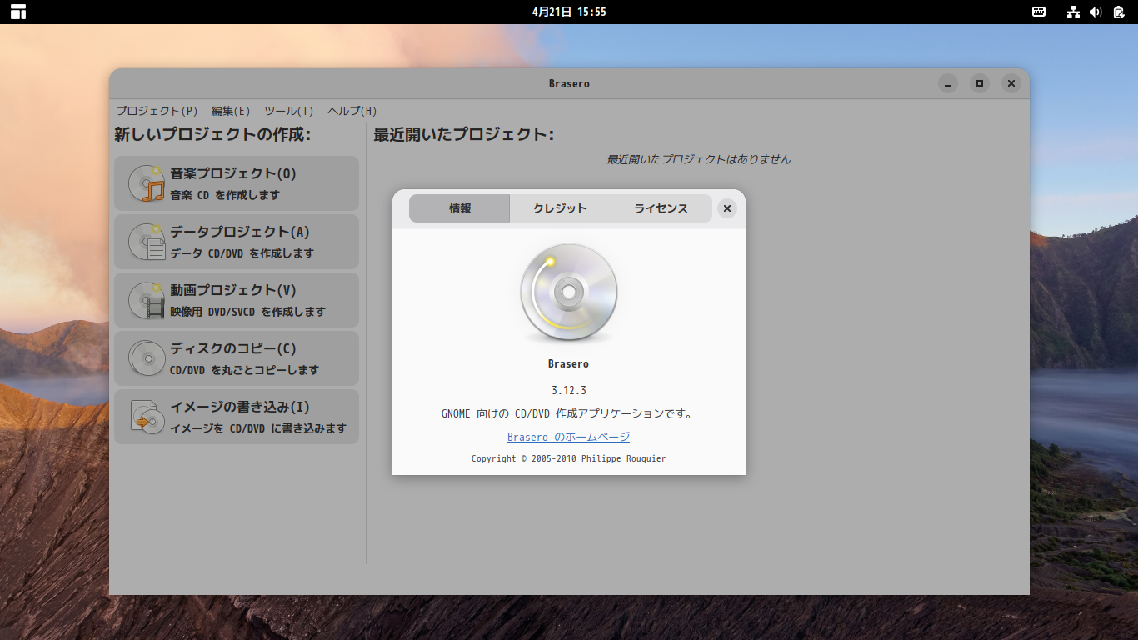Start a 動画プロジェクト(V)

click(237, 300)
